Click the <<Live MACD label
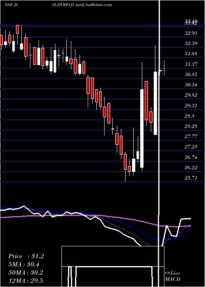 tap(173, 276)
